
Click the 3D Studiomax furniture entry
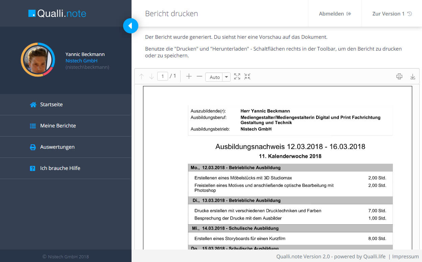tap(243, 178)
